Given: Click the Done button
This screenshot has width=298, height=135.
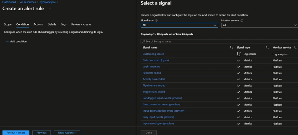Looking at the screenshot, I should tap(149, 133).
